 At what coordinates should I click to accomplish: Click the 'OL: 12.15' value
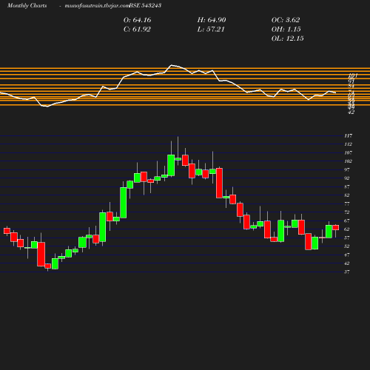tap(288, 38)
